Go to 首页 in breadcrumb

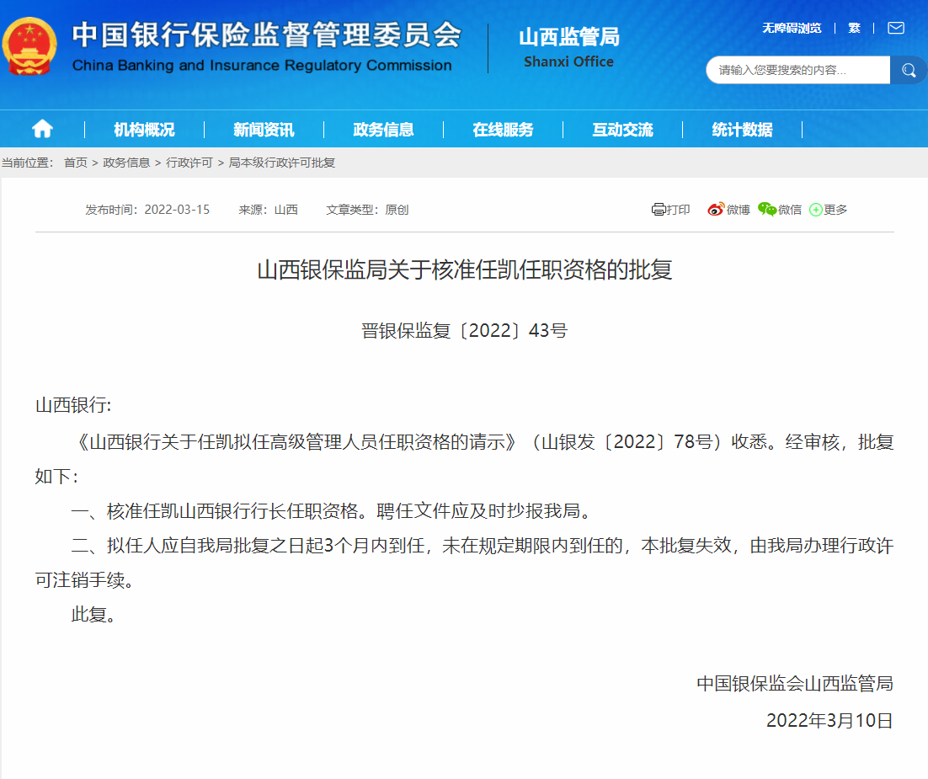tap(75, 163)
